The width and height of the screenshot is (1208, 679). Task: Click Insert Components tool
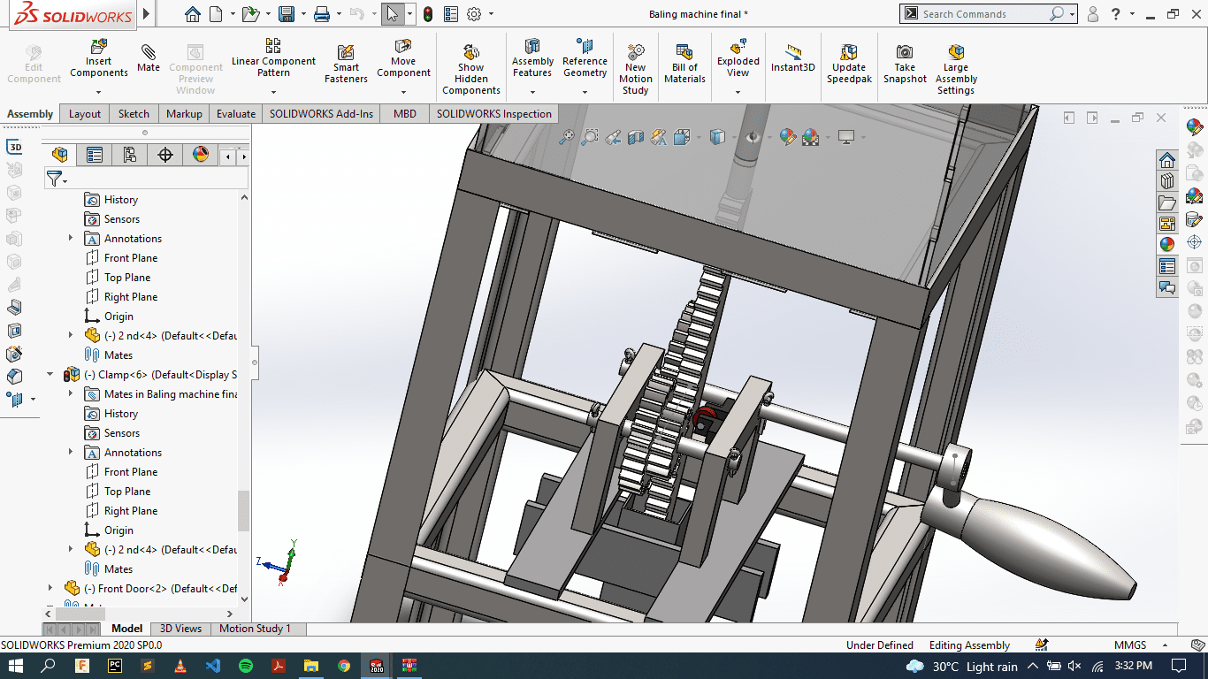(99, 58)
